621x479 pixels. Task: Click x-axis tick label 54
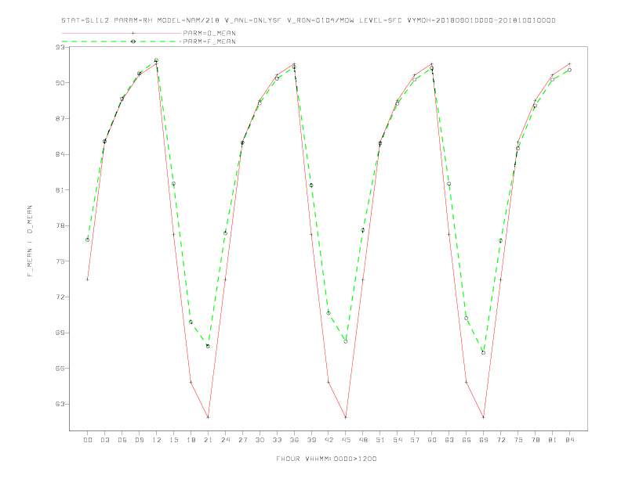pyautogui.click(x=398, y=440)
